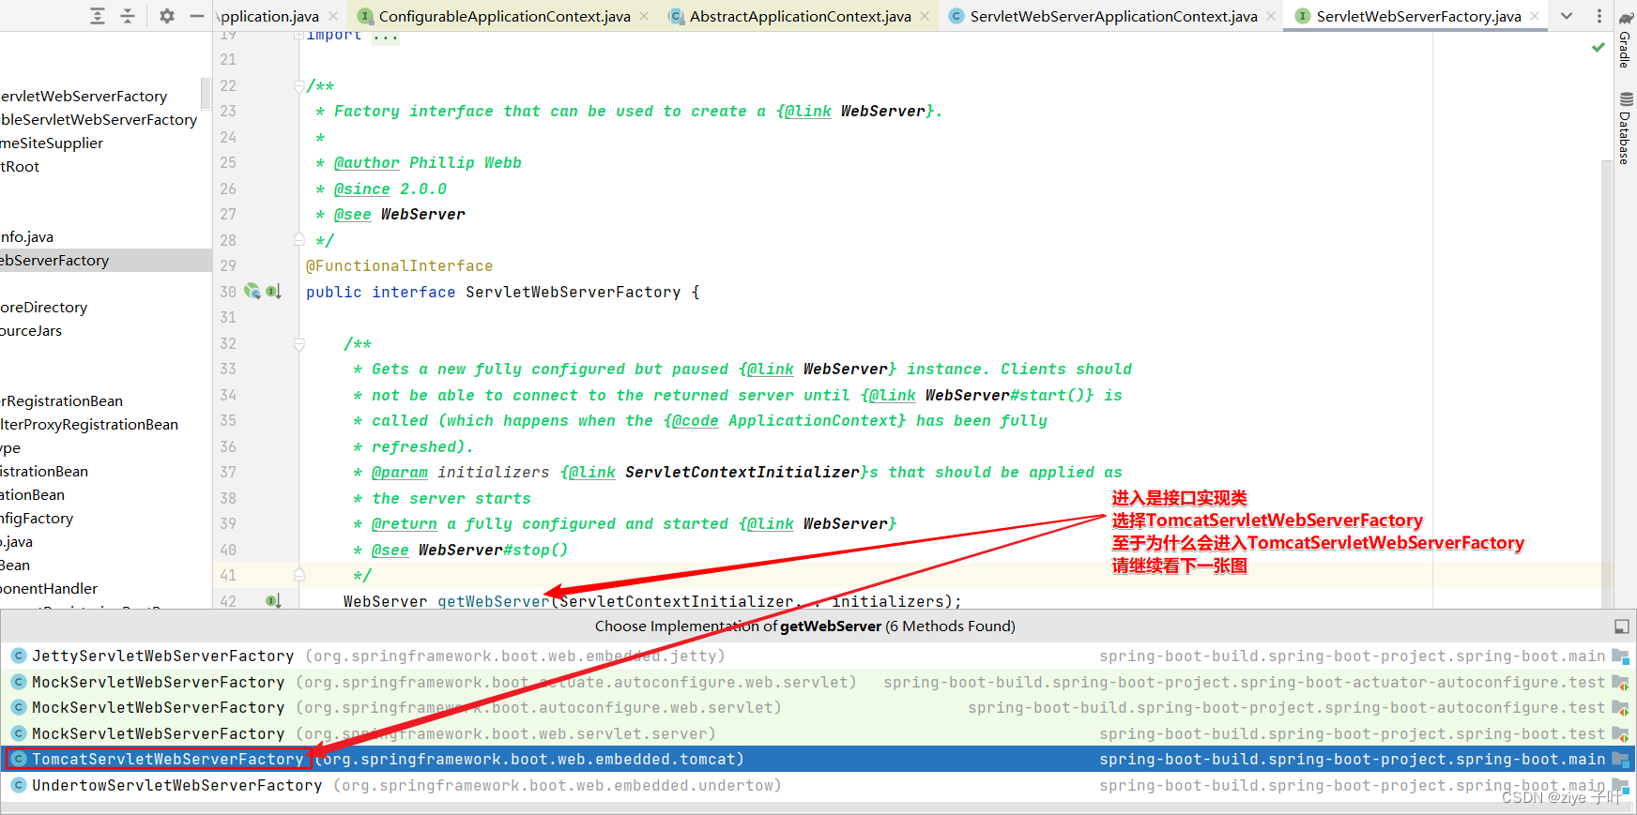
Task: Expand folded import block on line 19
Action: coord(298,35)
